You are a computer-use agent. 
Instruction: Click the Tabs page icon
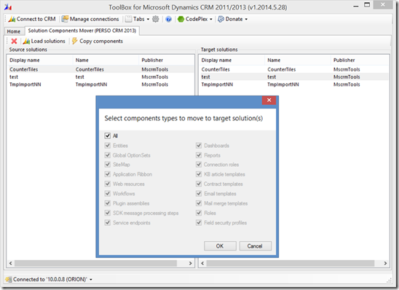pyautogui.click(x=128, y=19)
